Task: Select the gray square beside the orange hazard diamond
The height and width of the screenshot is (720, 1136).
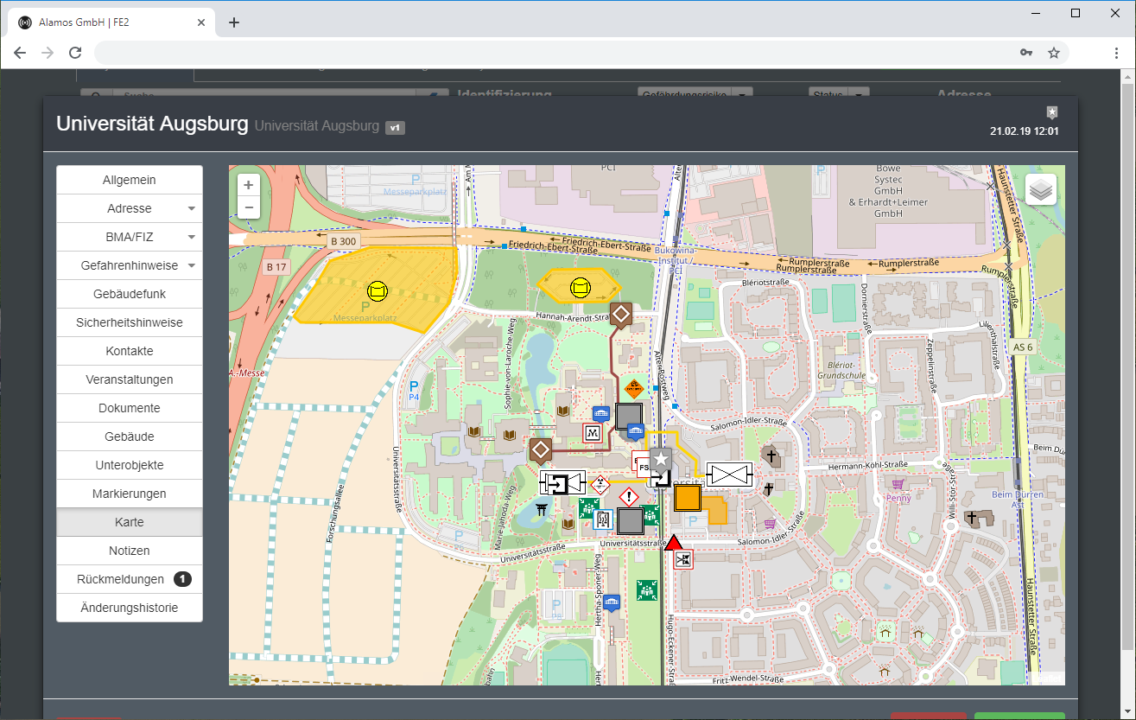Action: click(x=629, y=417)
